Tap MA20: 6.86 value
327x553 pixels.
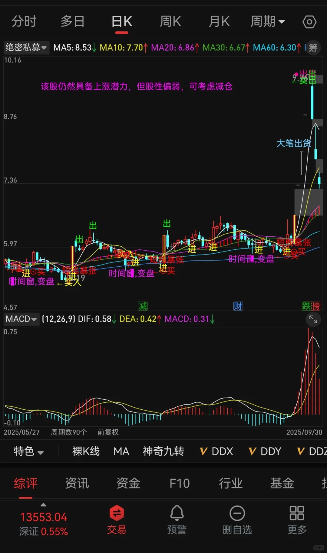click(175, 48)
